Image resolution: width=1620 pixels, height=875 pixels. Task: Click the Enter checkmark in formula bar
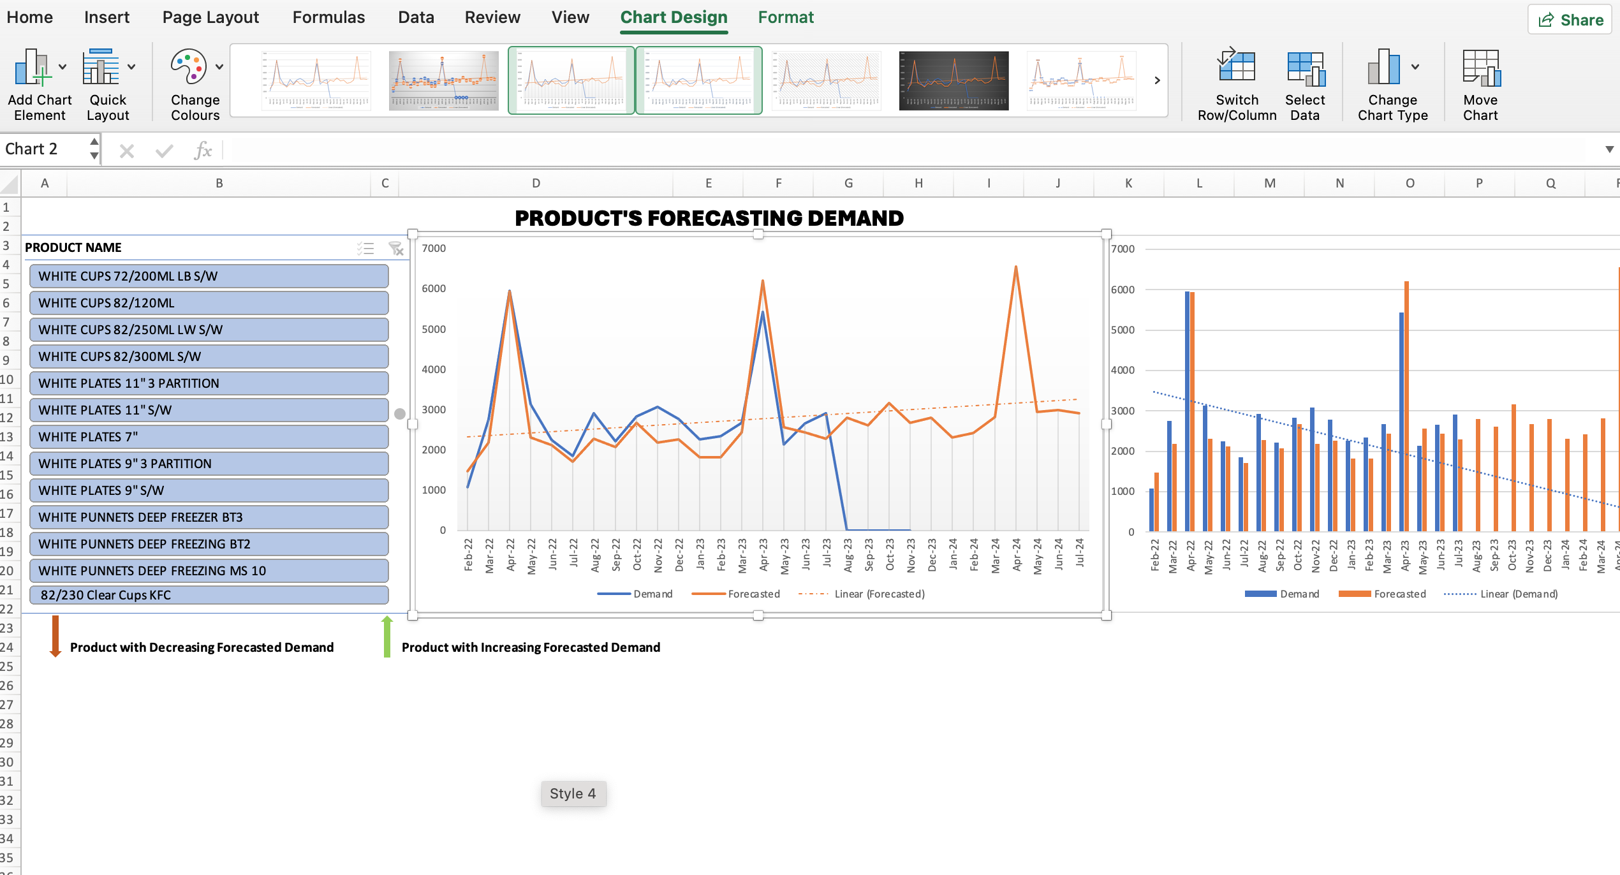(164, 150)
